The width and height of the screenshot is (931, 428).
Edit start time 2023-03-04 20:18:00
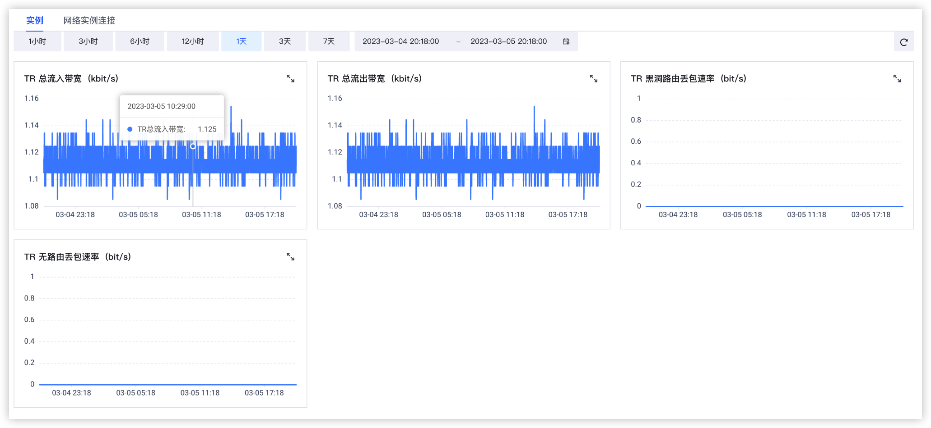400,41
